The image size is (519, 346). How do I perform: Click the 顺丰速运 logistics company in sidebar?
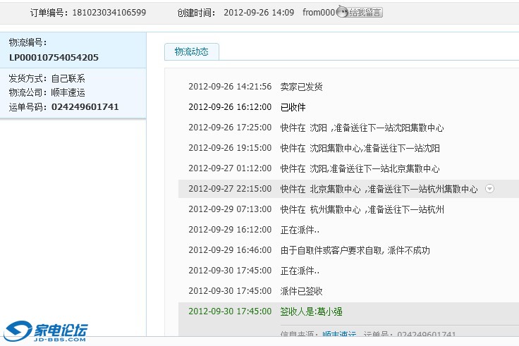point(68,93)
